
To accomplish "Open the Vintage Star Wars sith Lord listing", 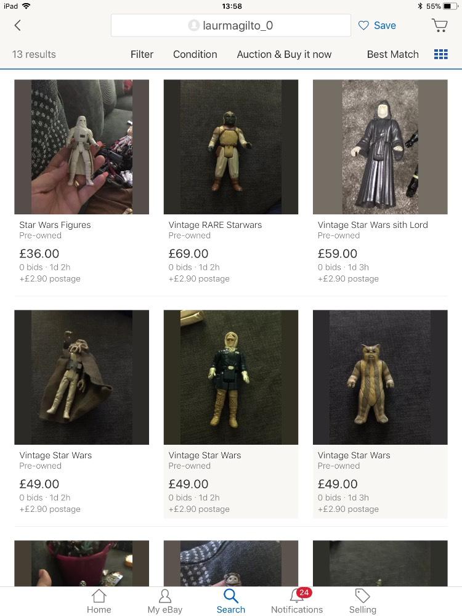I will pos(373,225).
